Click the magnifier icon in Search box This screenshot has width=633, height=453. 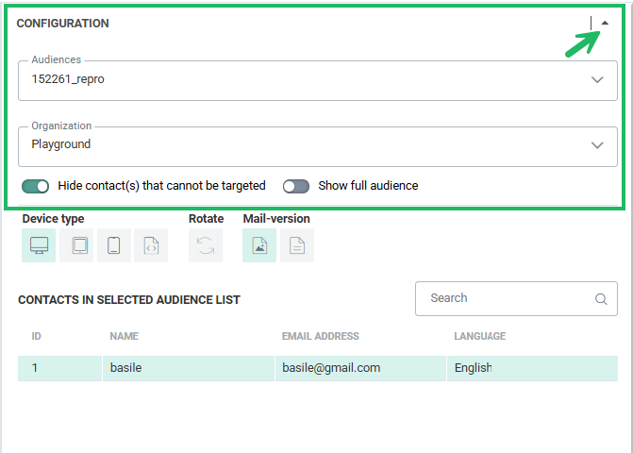coord(601,299)
